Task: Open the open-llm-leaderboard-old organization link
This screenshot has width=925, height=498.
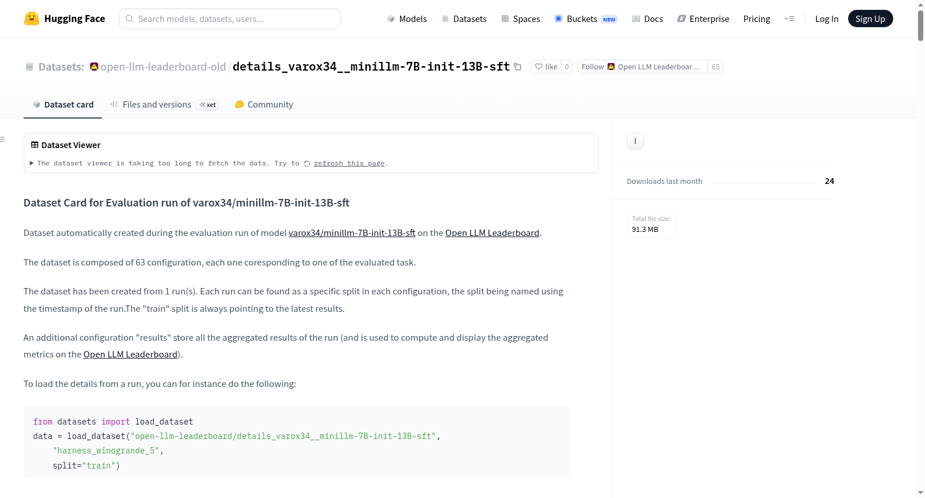Action: tap(163, 67)
